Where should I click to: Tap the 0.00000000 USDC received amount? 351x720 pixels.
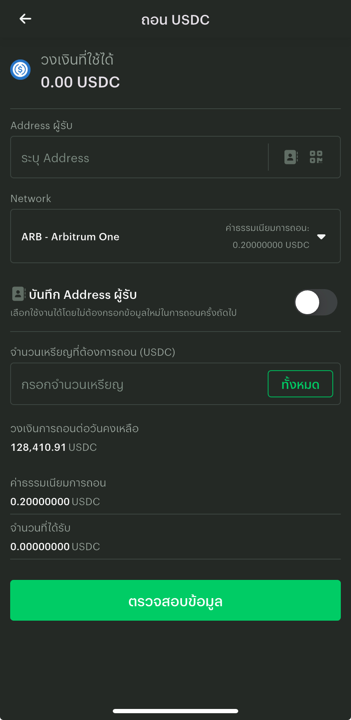(55, 547)
